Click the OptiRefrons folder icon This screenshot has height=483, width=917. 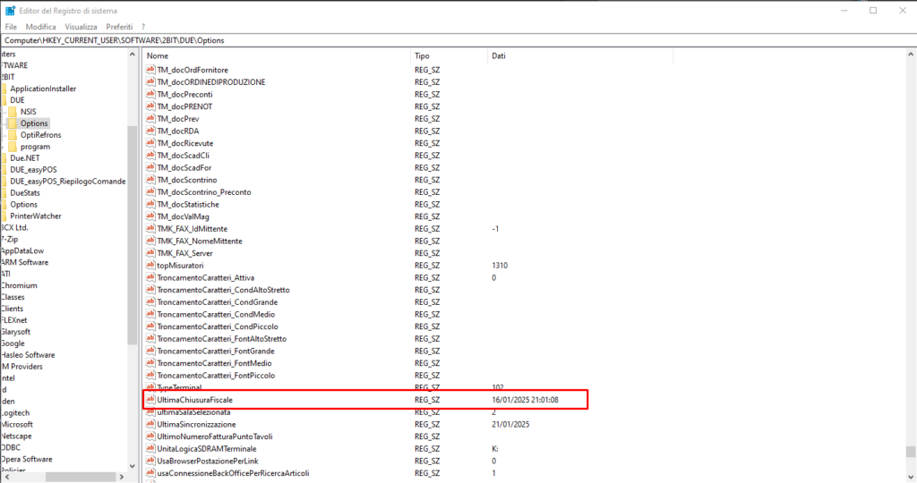click(13, 135)
